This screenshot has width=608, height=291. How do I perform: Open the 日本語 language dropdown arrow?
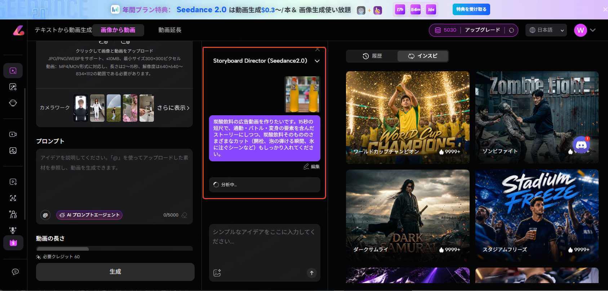[x=562, y=31]
